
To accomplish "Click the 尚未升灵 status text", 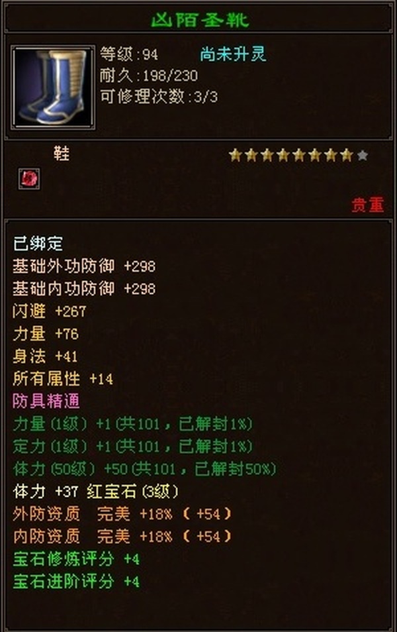I will (x=234, y=54).
